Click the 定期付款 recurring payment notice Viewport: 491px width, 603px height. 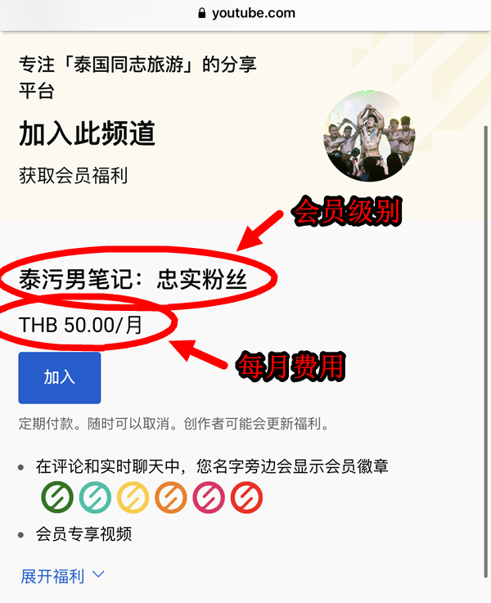click(x=174, y=423)
